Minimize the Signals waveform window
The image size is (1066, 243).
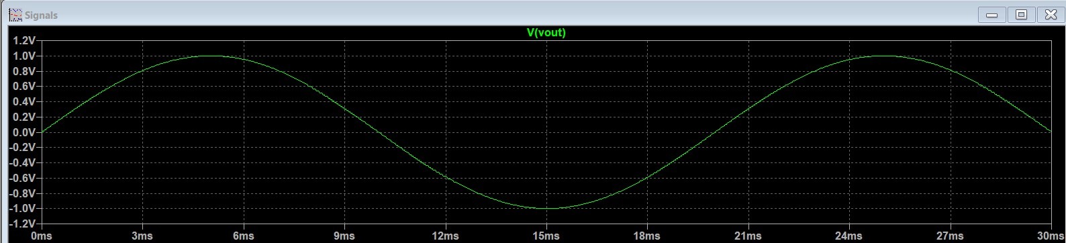coord(992,14)
